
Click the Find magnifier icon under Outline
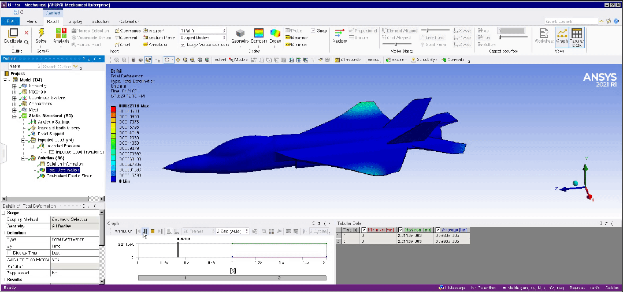click(26, 42)
